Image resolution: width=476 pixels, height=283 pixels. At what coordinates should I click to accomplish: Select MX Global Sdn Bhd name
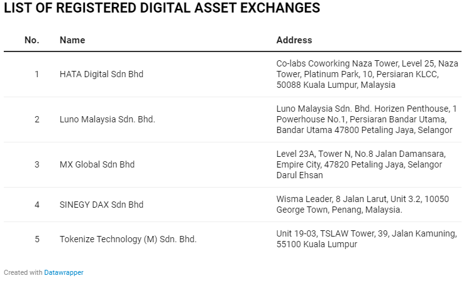(97, 164)
